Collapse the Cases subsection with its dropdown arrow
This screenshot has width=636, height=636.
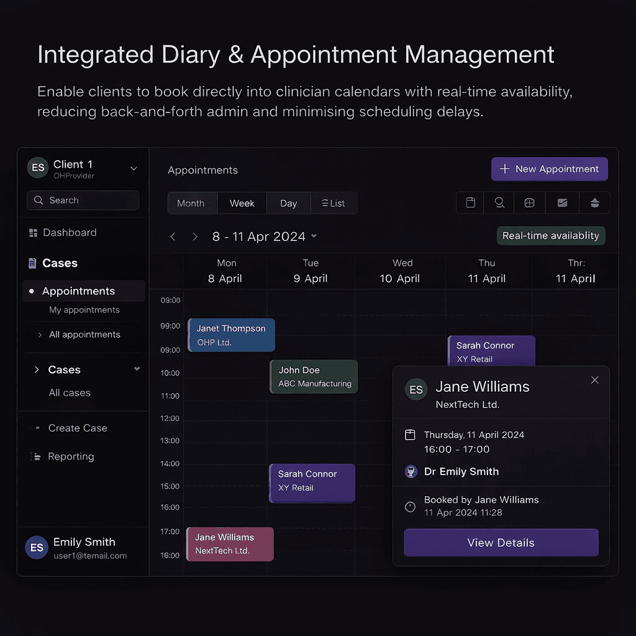[137, 369]
